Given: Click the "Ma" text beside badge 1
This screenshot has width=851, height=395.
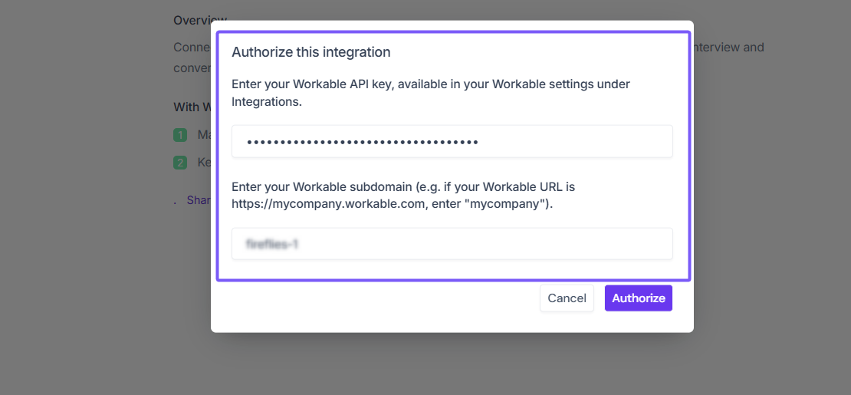Looking at the screenshot, I should click(204, 135).
